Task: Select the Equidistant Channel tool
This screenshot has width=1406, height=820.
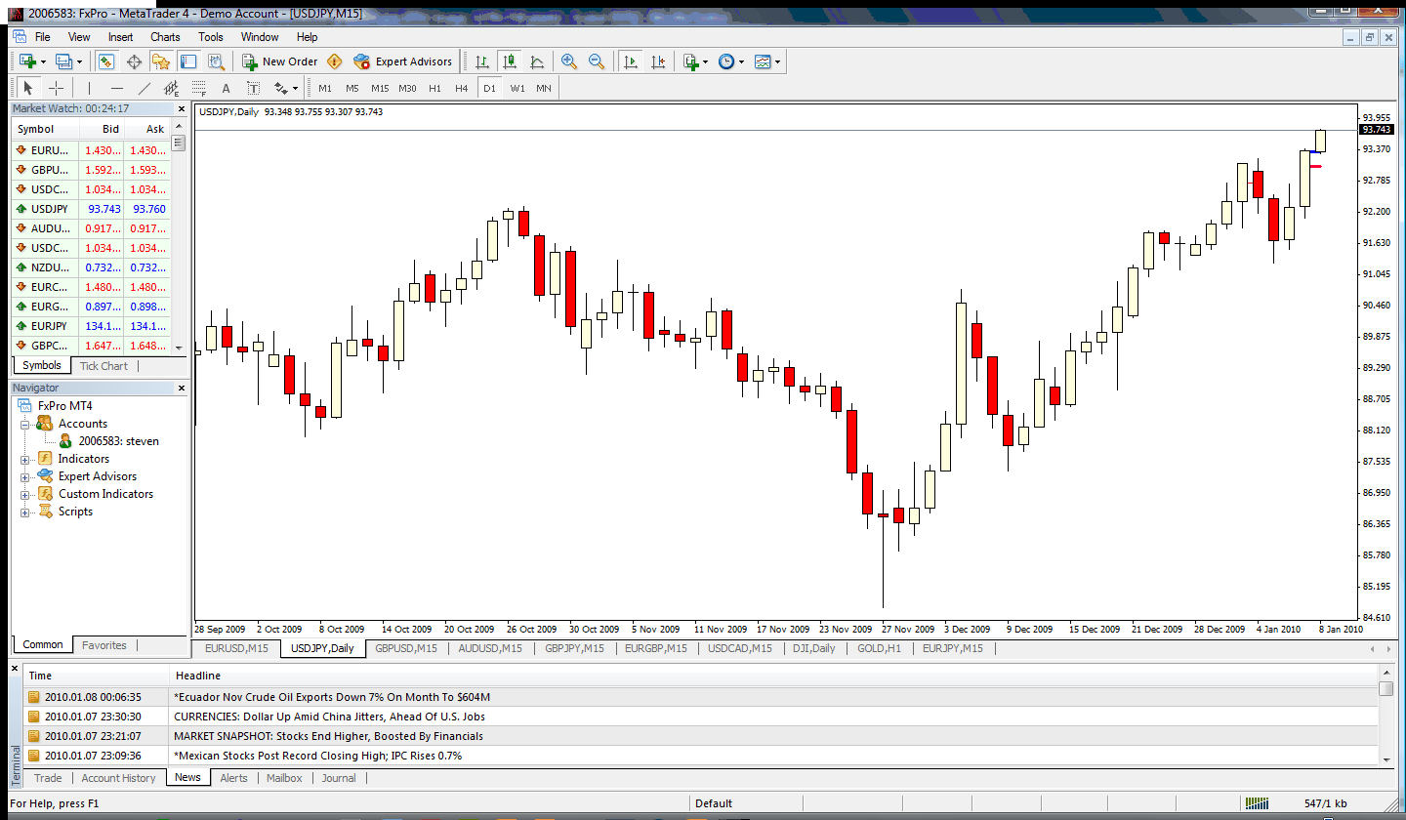Action: pyautogui.click(x=171, y=88)
